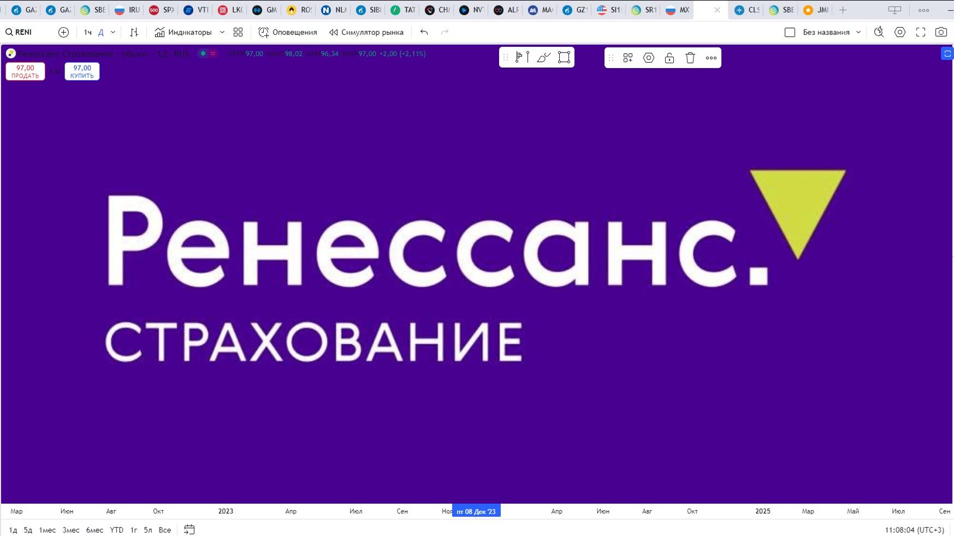Open the layout selector square icon

[x=790, y=32]
